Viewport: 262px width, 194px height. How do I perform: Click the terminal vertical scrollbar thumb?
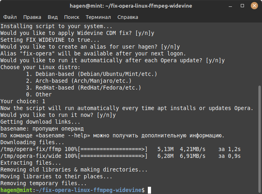click(x=260, y=139)
